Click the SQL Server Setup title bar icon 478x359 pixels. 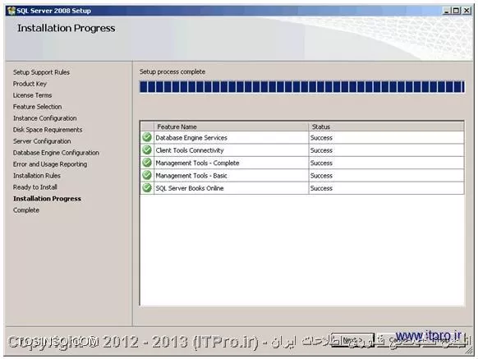(x=11, y=11)
